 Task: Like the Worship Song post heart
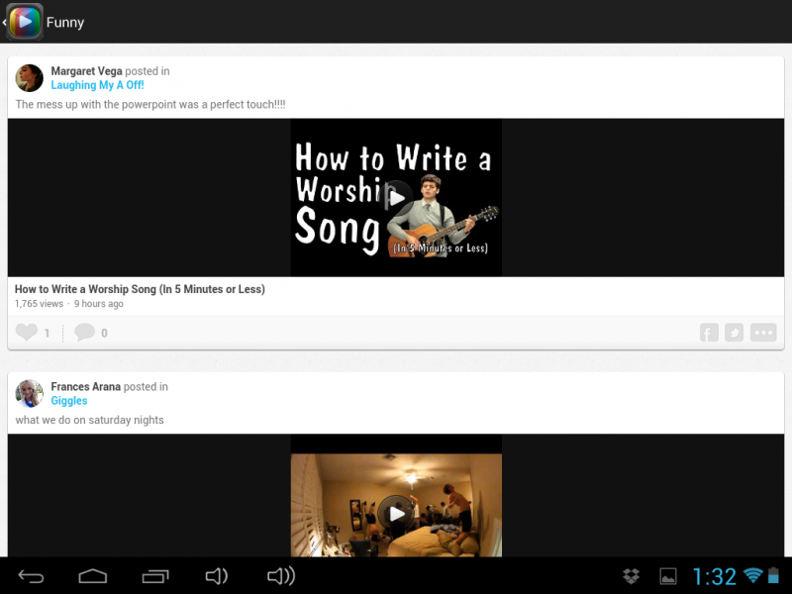point(27,332)
